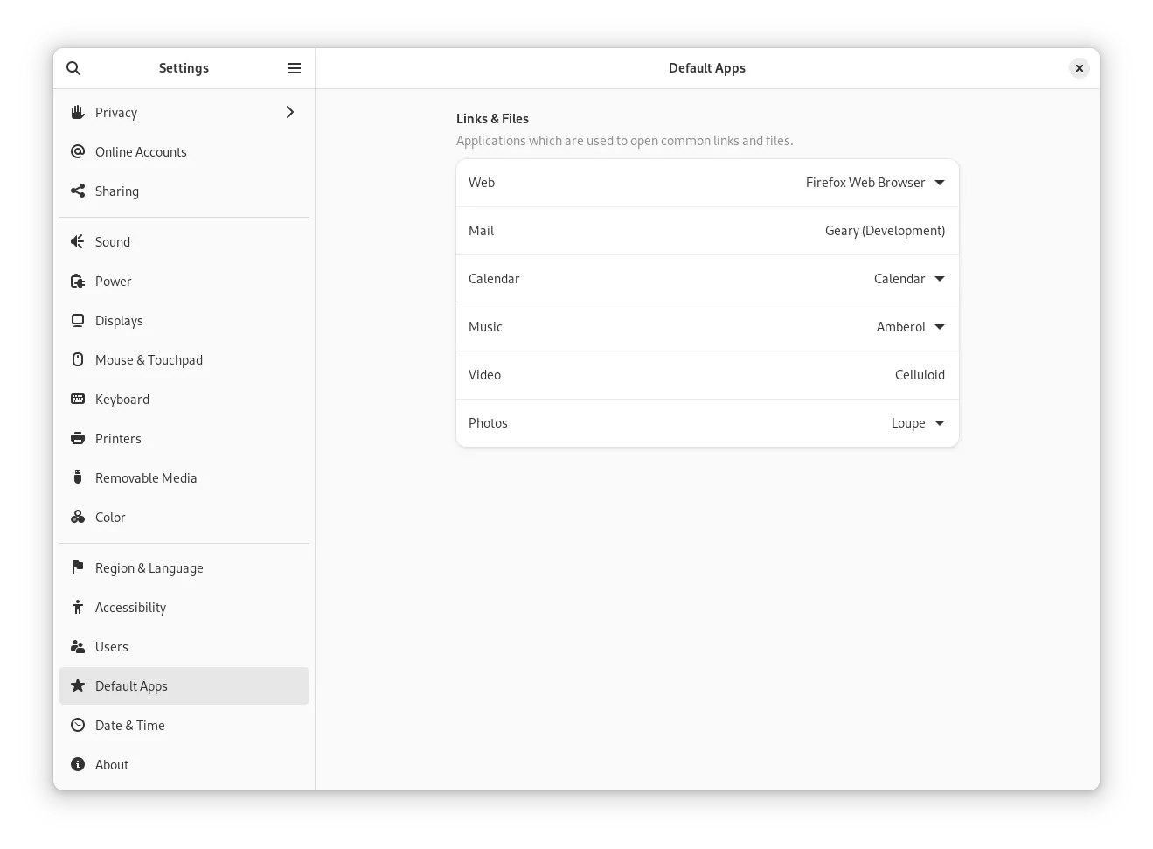Click the Mail row label
The width and height of the screenshot is (1153, 849).
coord(481,231)
